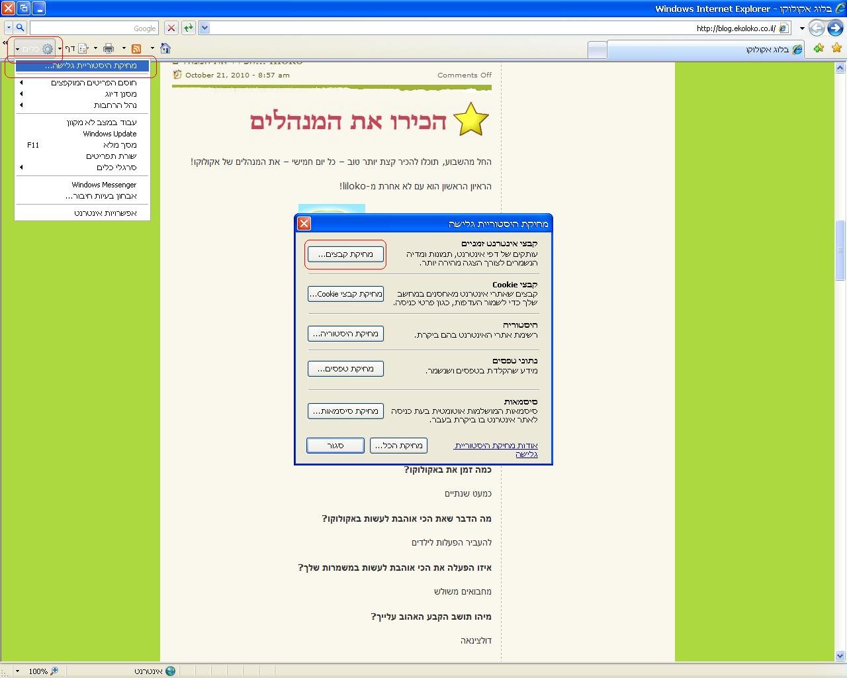Click the red Stop loading icon
Screen dimensions: 847x678
point(171,28)
